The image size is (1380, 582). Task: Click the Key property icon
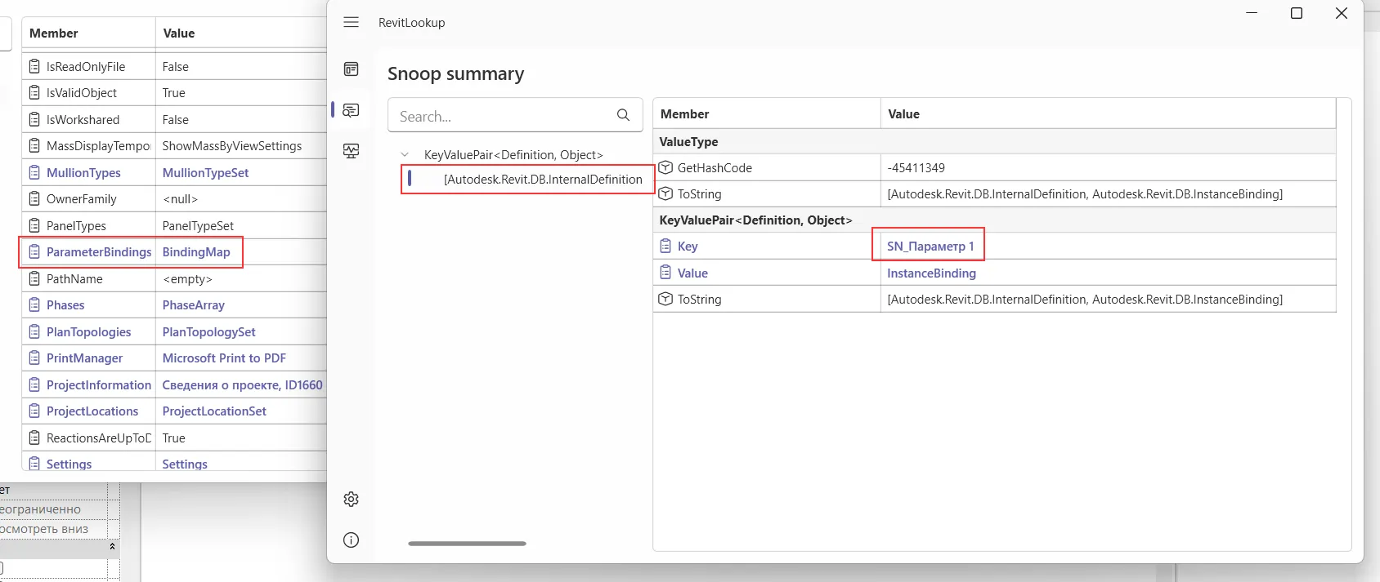point(665,246)
